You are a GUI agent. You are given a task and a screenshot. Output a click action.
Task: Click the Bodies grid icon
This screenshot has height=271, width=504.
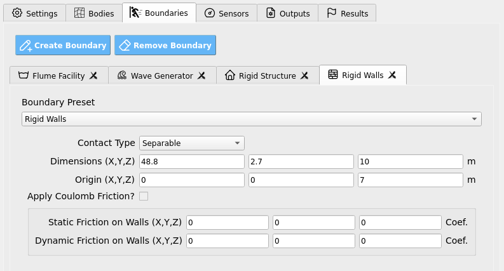tap(79, 13)
